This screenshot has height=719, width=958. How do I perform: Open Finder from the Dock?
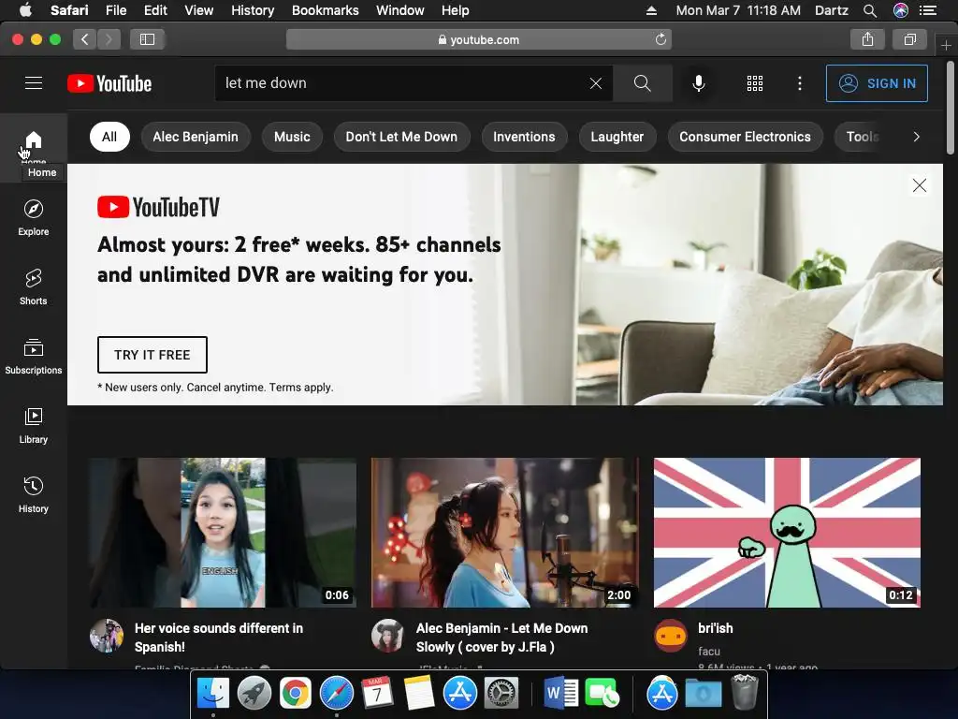click(212, 694)
